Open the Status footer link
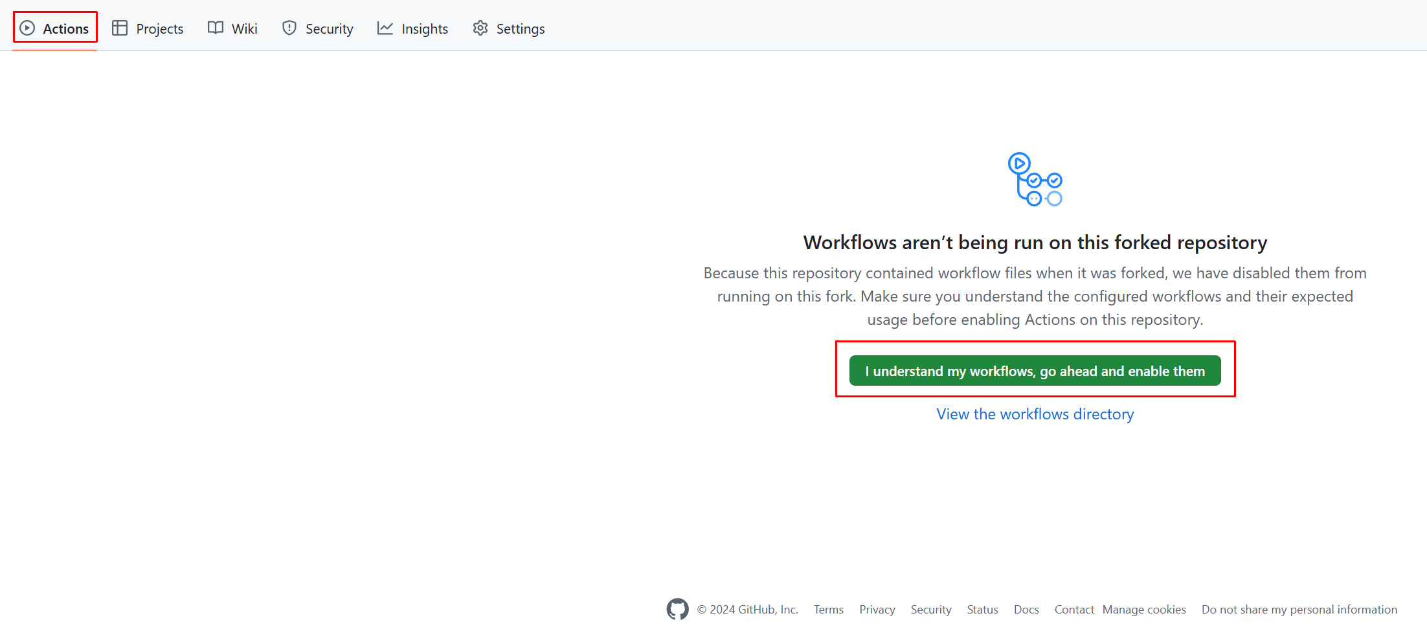The width and height of the screenshot is (1427, 642). pyautogui.click(x=982, y=610)
